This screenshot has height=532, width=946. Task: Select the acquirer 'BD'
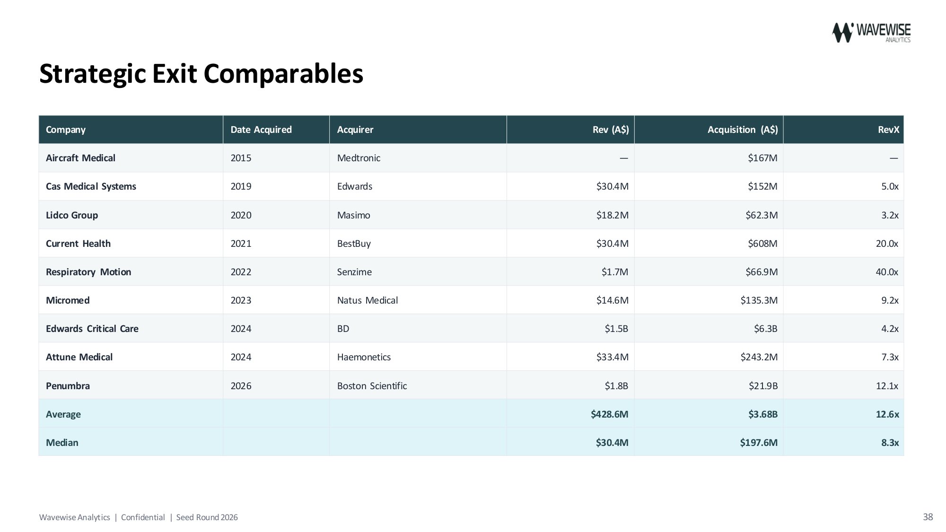point(343,329)
